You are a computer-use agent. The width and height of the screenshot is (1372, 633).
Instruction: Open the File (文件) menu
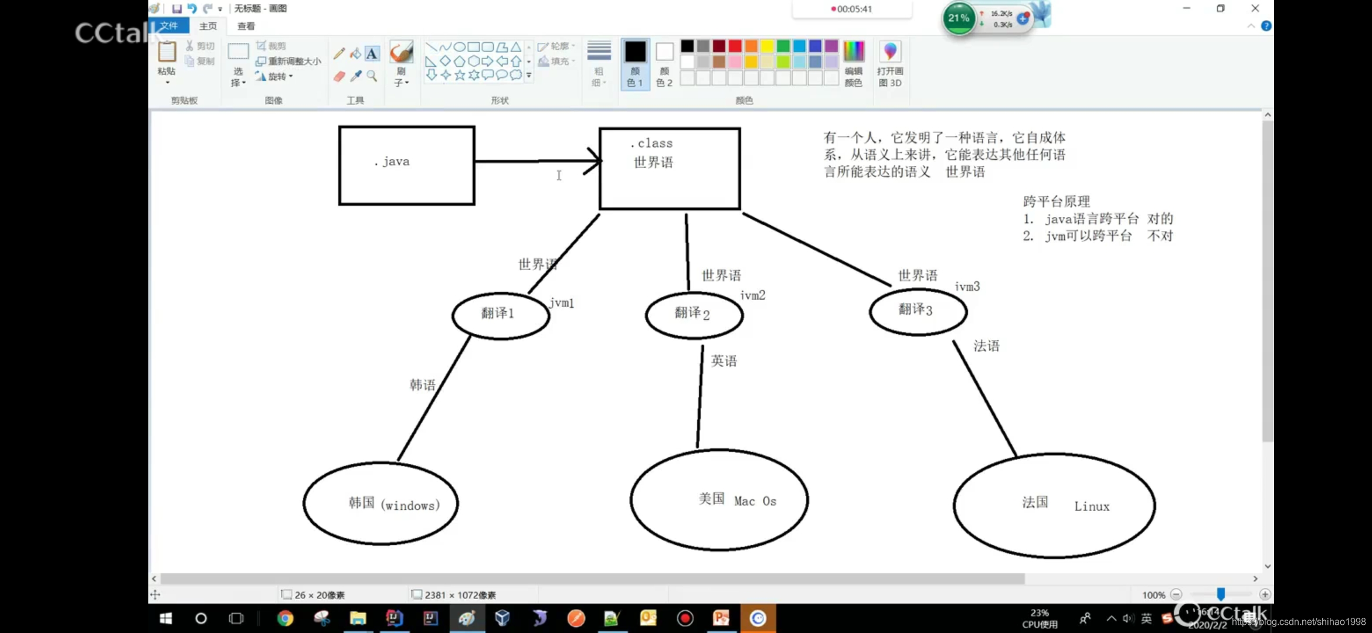[169, 26]
